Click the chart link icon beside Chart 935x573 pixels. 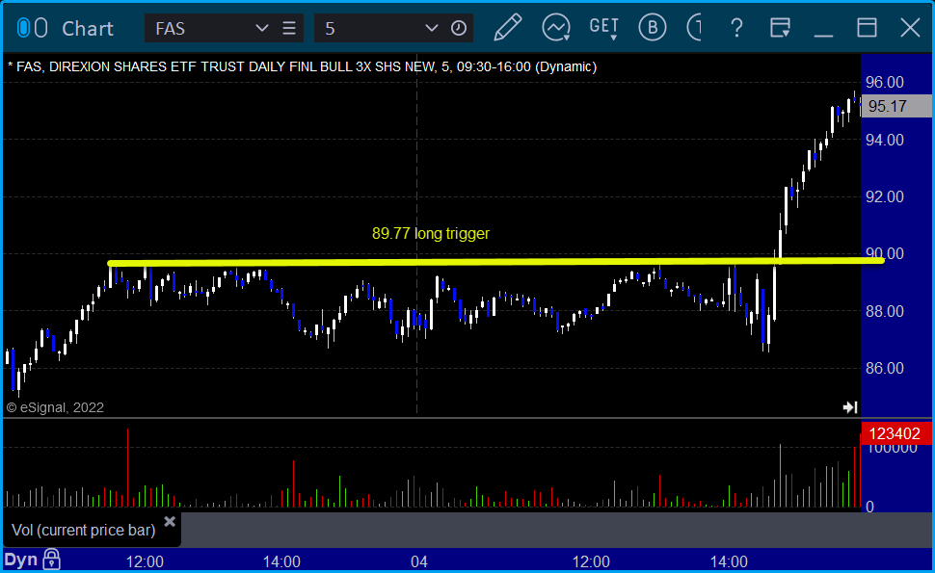(x=32, y=28)
